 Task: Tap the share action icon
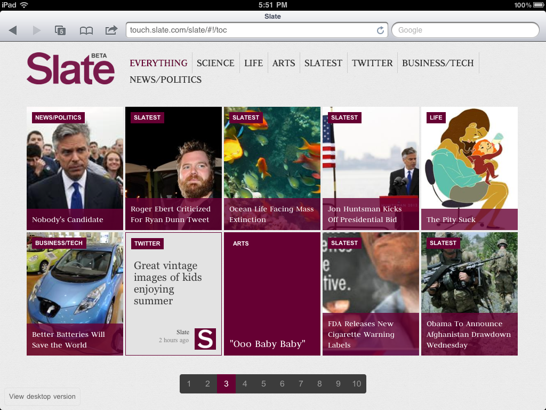[111, 30]
